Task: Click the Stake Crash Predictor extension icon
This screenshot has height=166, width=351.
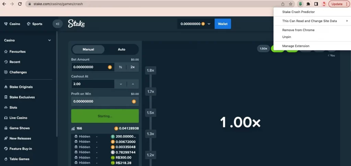Action: pyautogui.click(x=300, y=4)
